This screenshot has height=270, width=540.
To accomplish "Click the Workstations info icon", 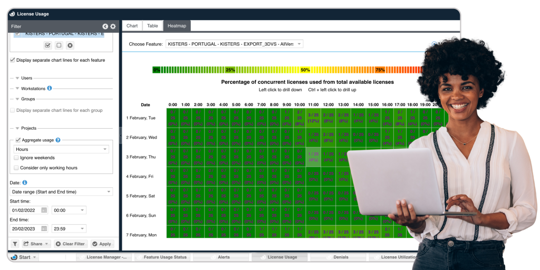I will point(50,88).
